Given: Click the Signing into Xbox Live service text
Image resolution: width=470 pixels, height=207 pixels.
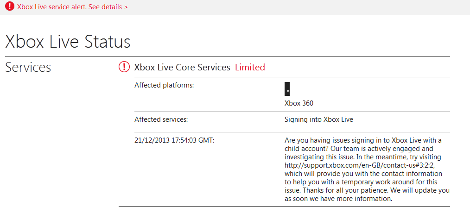Looking at the screenshot, I should [318, 119].
